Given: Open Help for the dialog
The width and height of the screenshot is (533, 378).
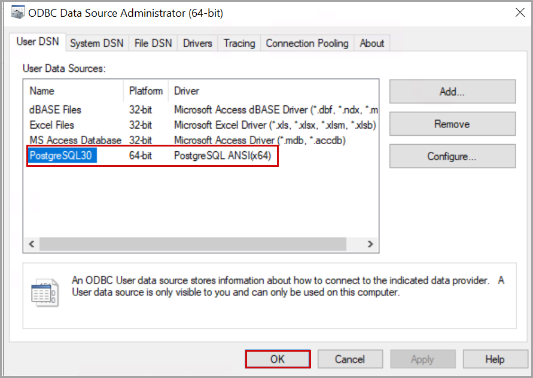Looking at the screenshot, I should pos(495,359).
